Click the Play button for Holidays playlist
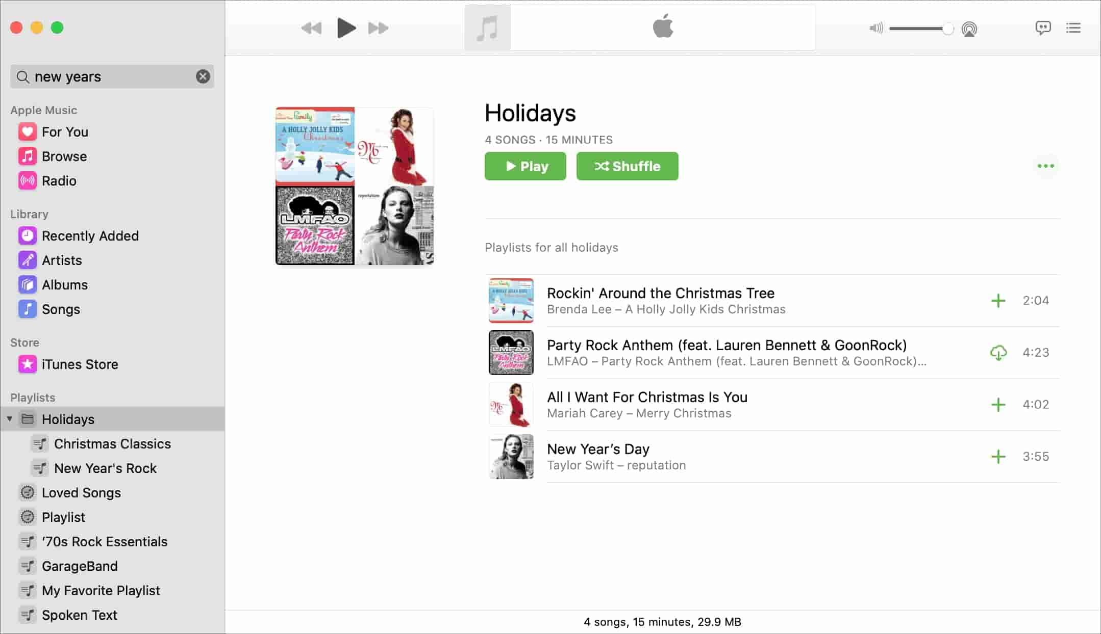1101x634 pixels. 526,166
